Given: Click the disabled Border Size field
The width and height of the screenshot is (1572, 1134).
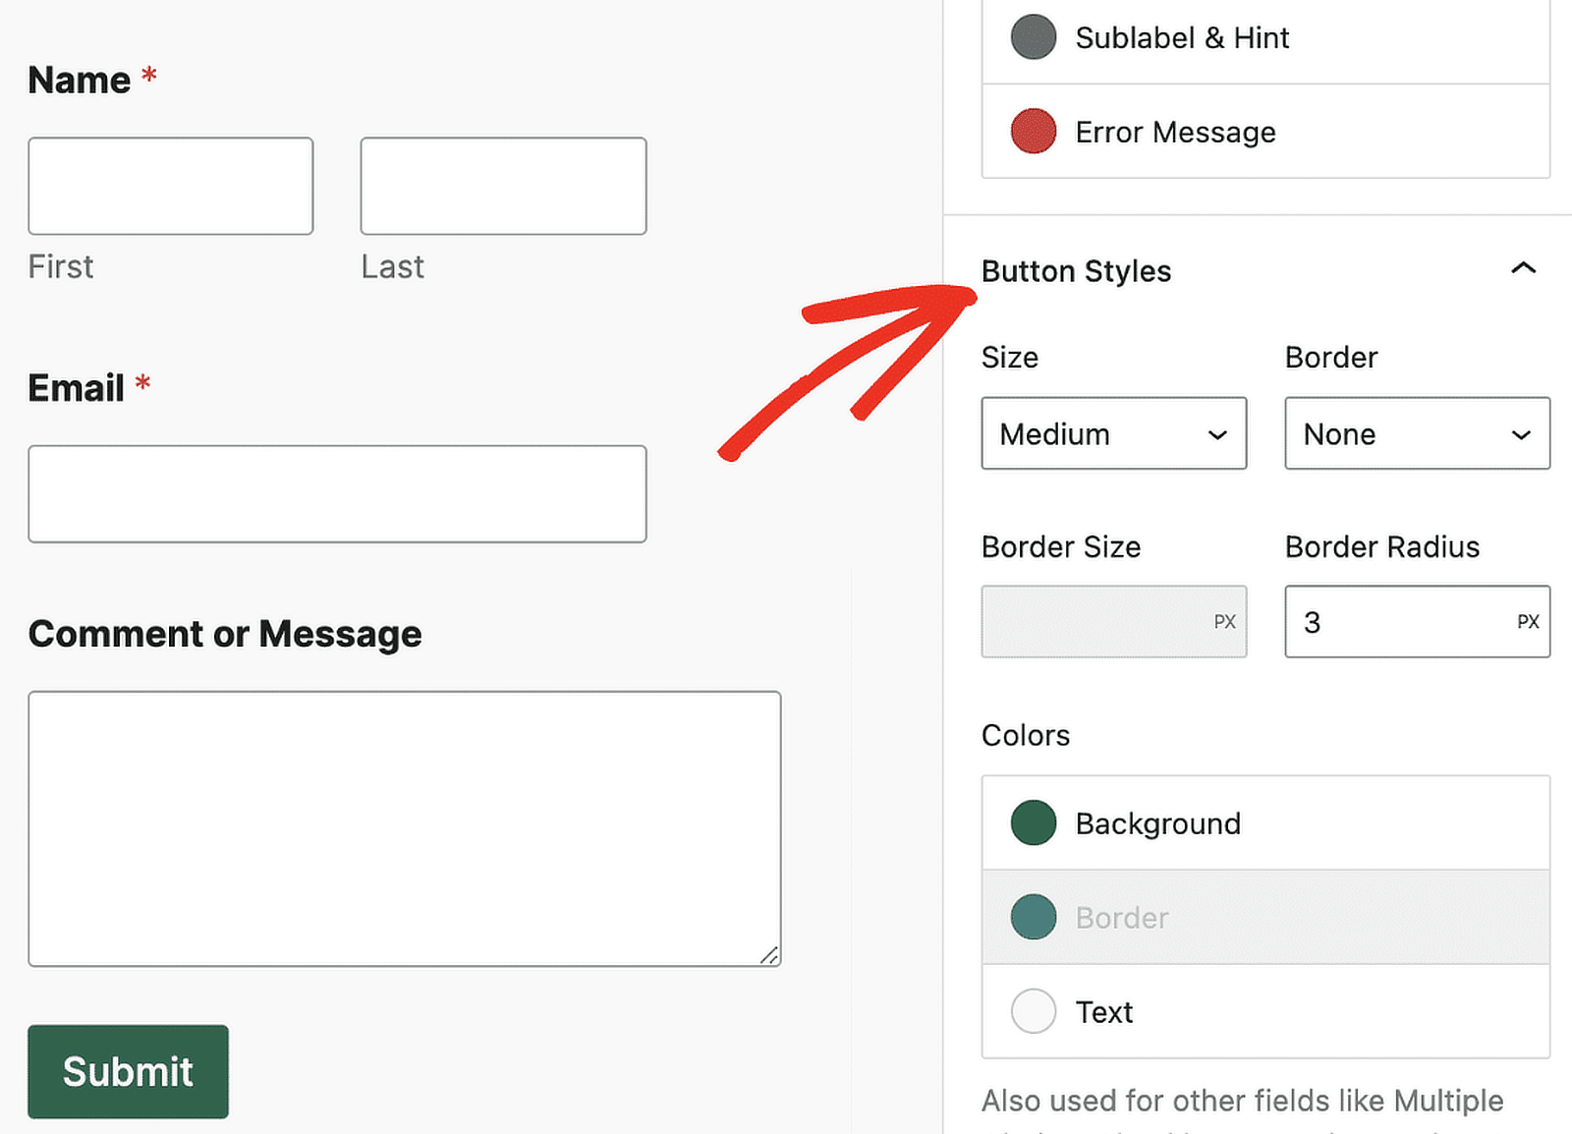Looking at the screenshot, I should [1114, 622].
